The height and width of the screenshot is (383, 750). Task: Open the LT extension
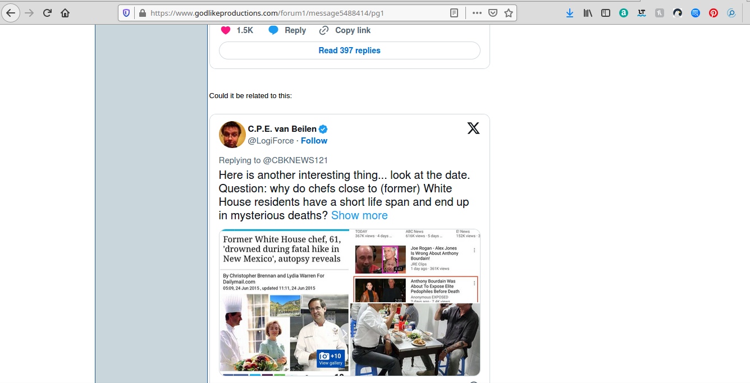[x=642, y=13]
